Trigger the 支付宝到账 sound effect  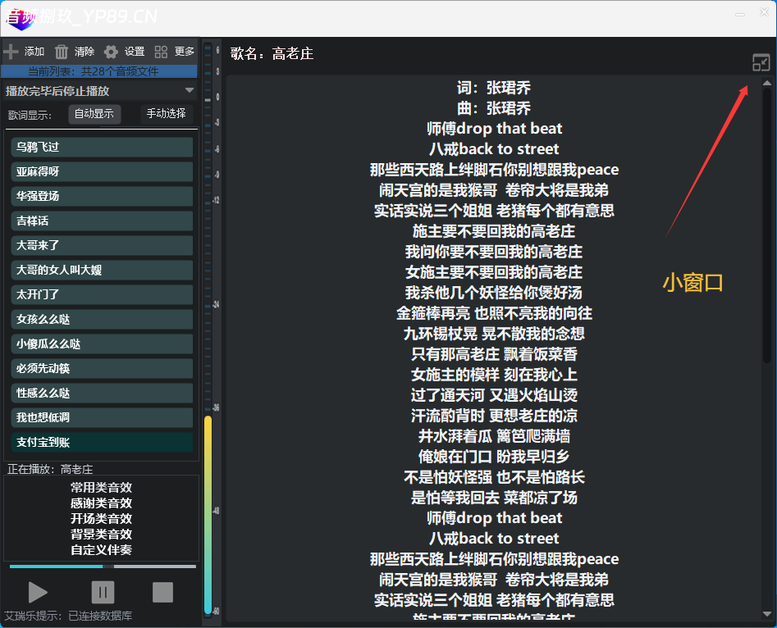[x=102, y=442]
